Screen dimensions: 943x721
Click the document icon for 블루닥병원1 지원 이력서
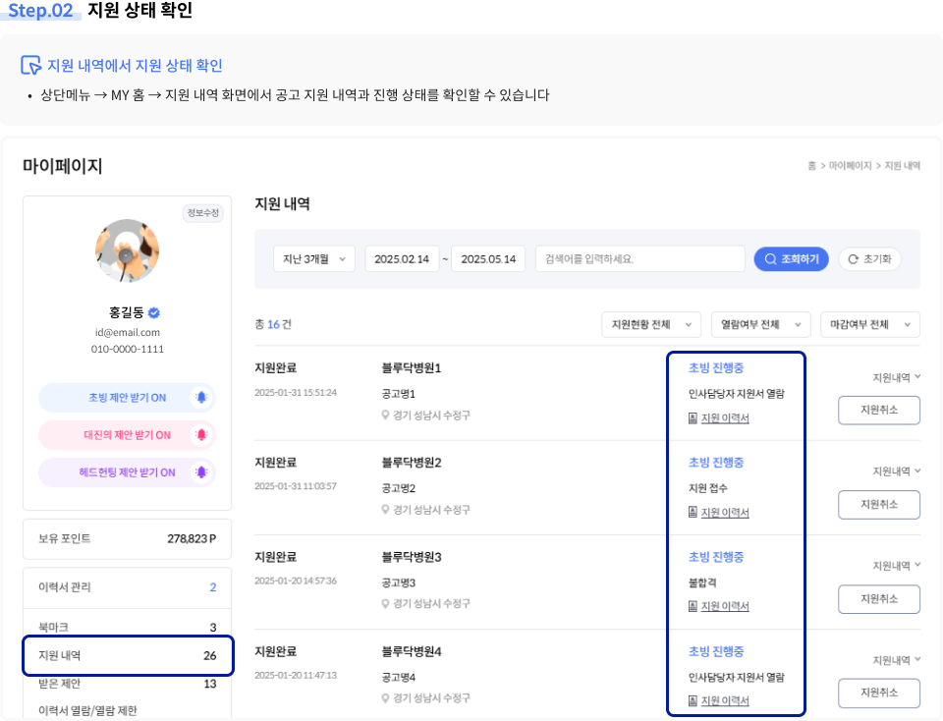tap(693, 418)
